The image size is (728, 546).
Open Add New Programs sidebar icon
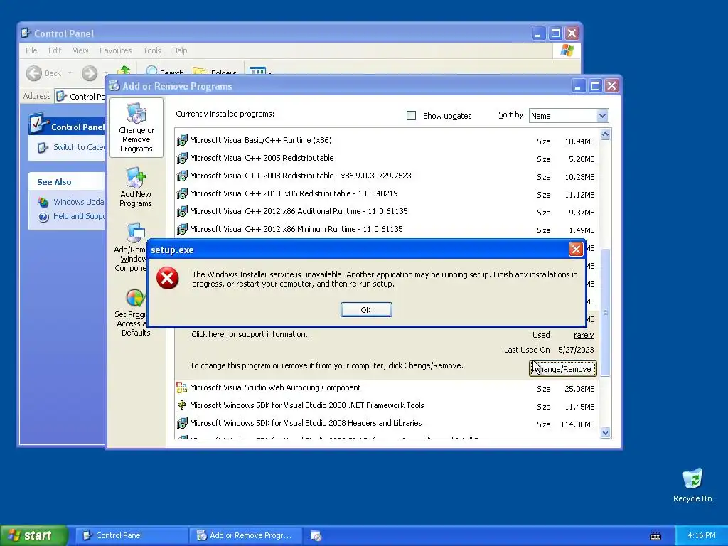coord(136,187)
